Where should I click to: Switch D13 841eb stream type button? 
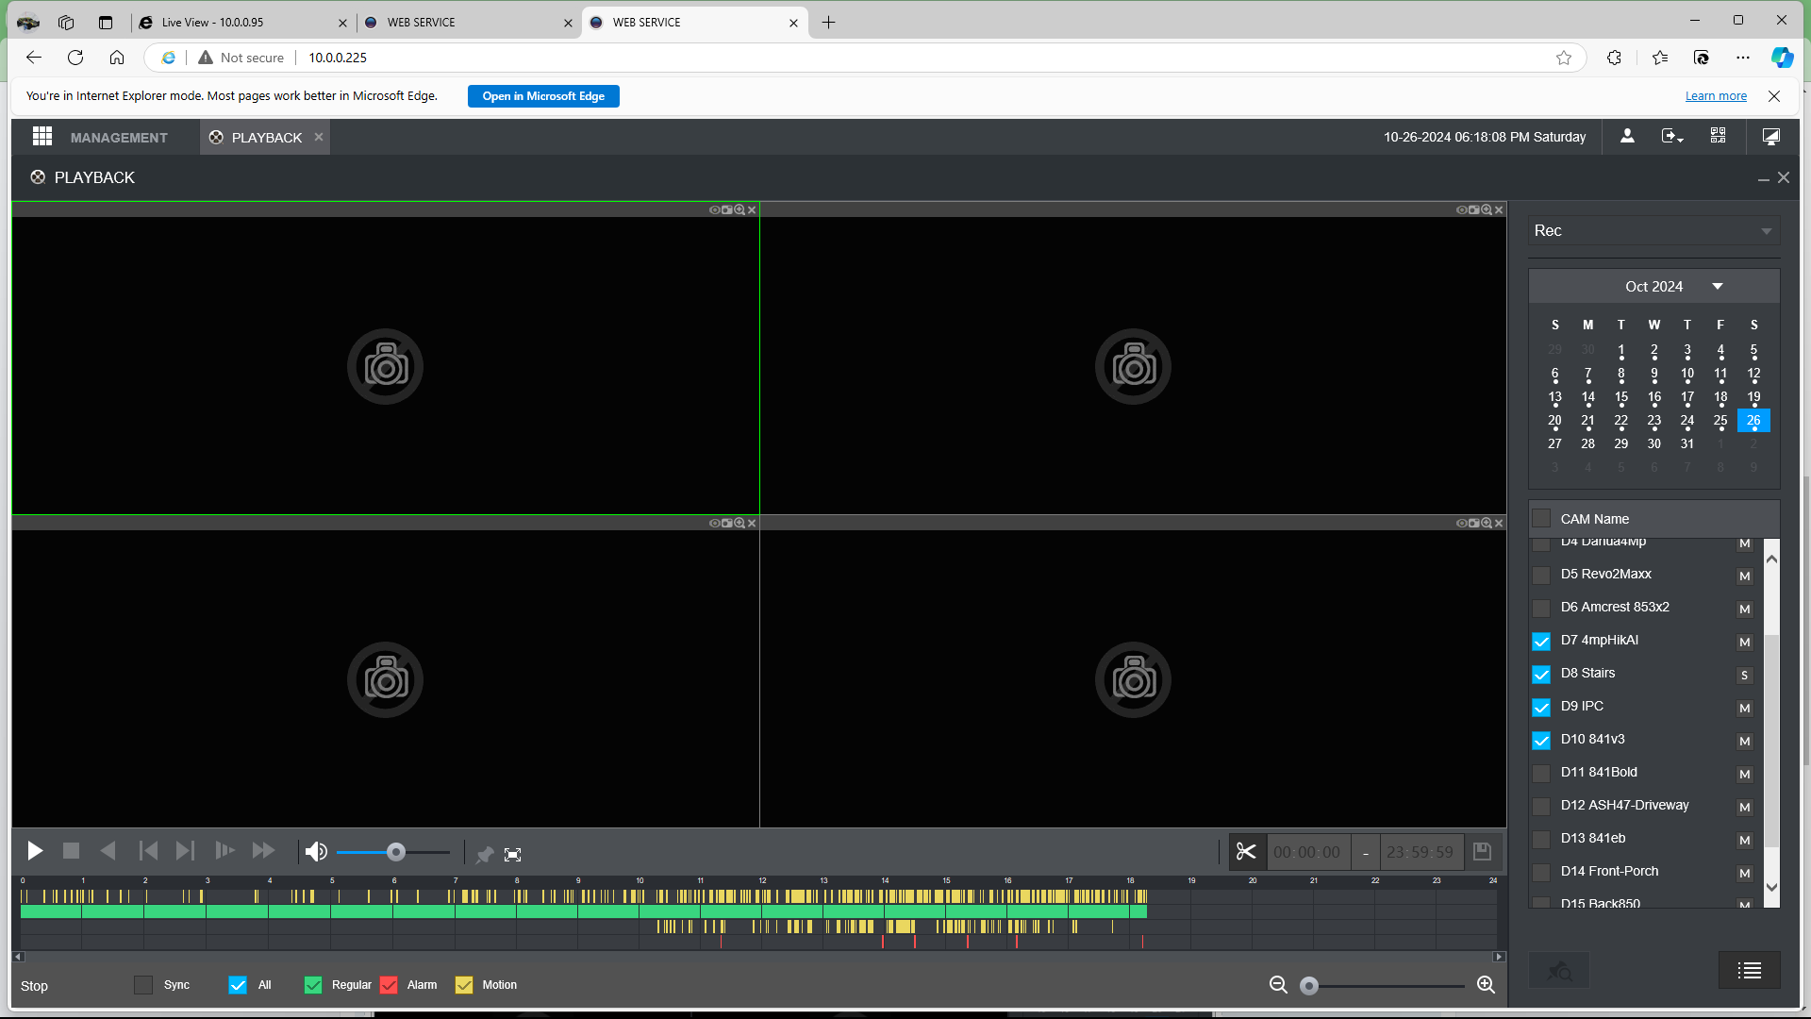pos(1744,841)
